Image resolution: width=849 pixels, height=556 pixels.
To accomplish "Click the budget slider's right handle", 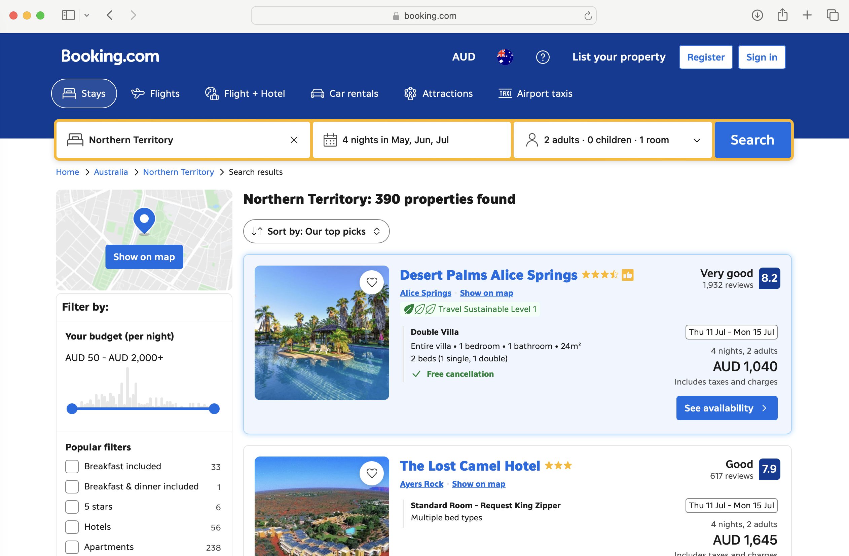I will coord(214,408).
